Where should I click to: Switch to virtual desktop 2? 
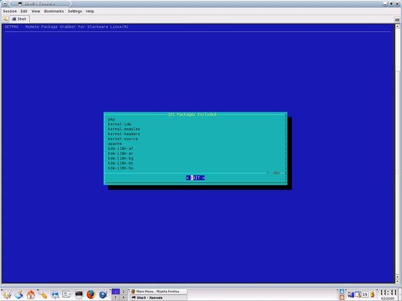(x=123, y=292)
